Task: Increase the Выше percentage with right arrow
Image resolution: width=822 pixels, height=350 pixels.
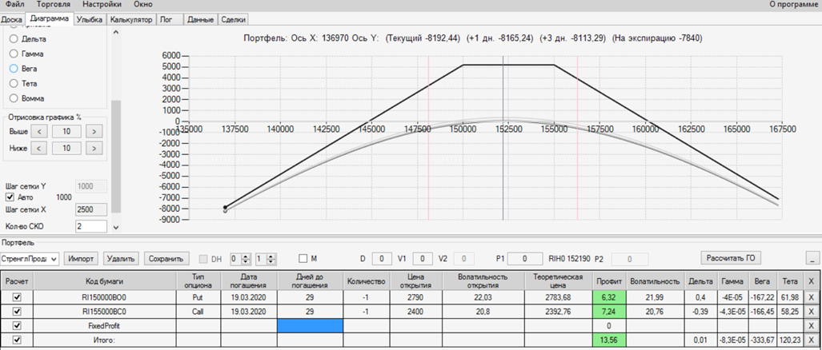Action: coord(94,131)
